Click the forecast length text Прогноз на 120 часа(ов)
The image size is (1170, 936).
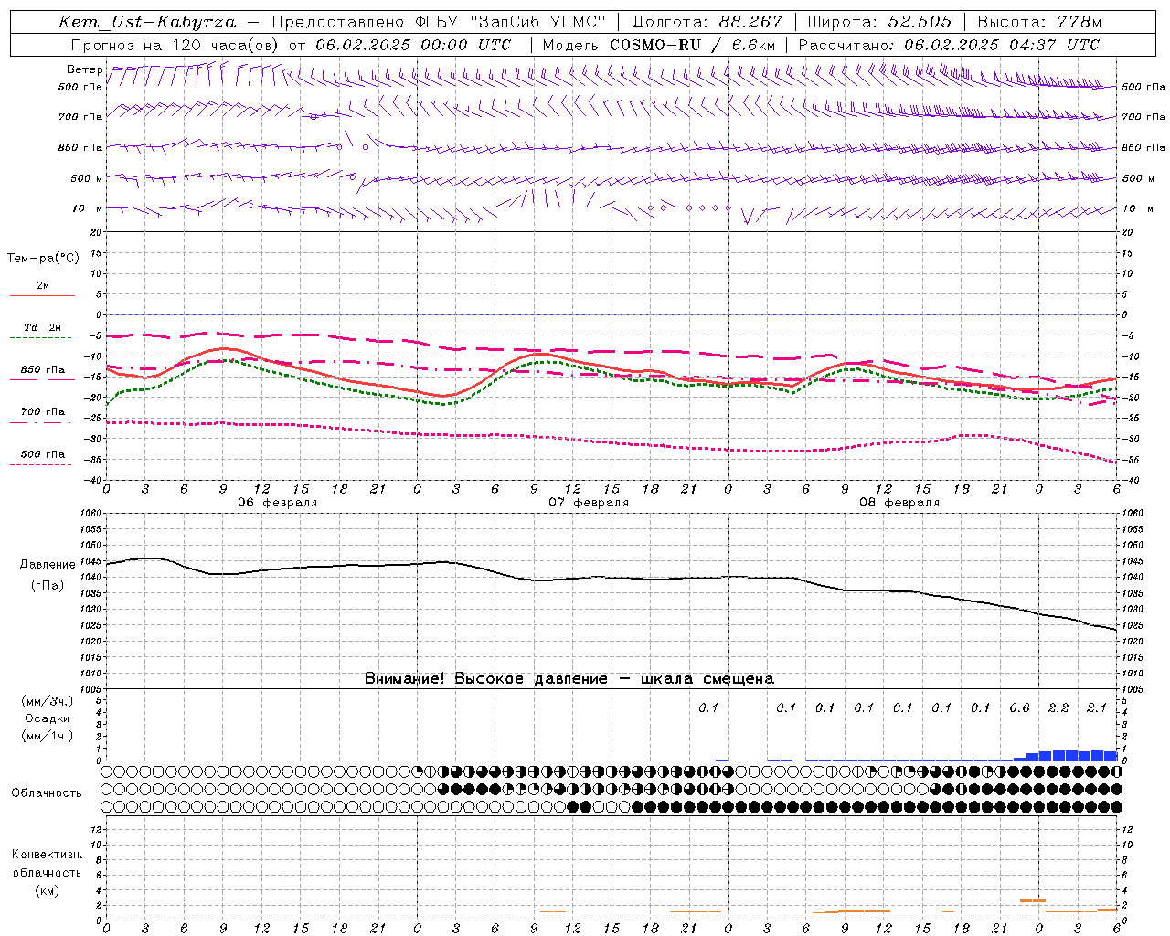[x=176, y=45]
